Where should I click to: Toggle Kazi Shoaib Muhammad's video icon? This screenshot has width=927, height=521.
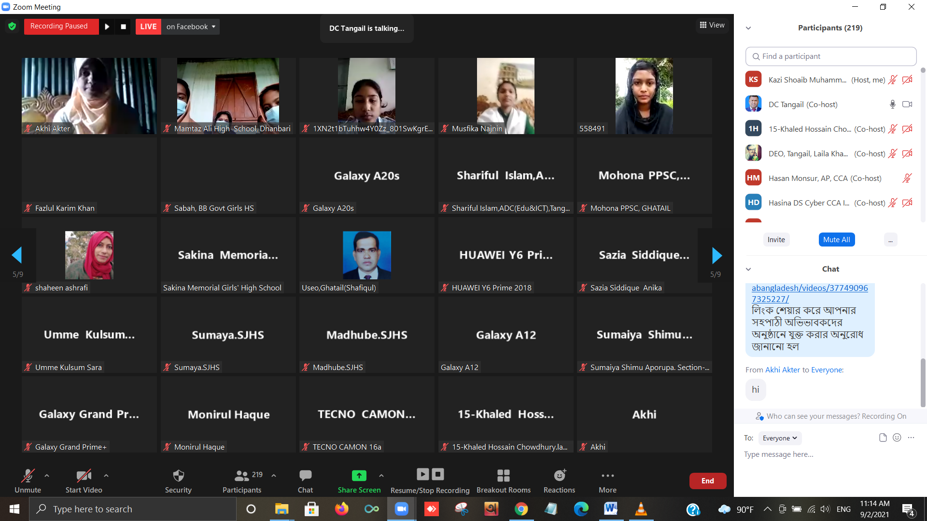[x=907, y=80]
